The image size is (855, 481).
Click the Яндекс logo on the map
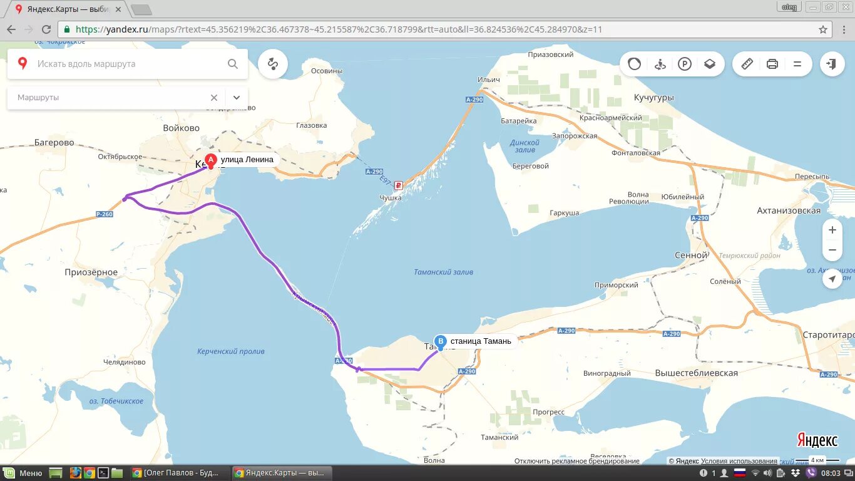pyautogui.click(x=817, y=440)
